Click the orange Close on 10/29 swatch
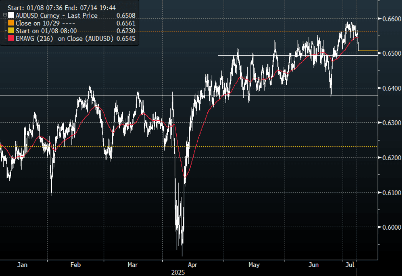 [11, 23]
